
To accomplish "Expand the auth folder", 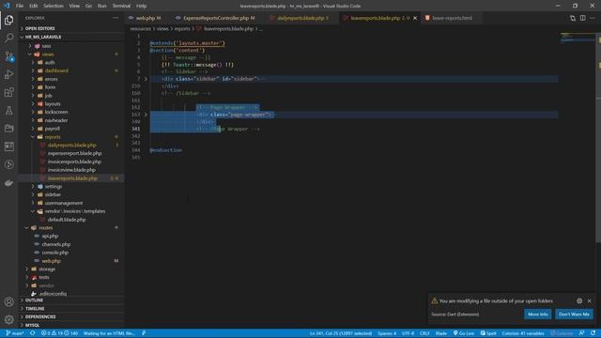I will (x=50, y=63).
